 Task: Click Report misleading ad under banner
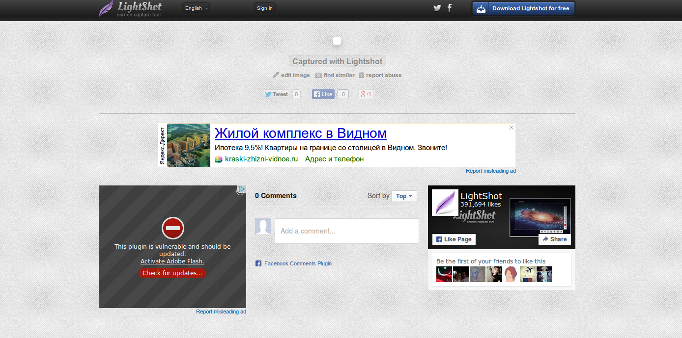(x=491, y=171)
